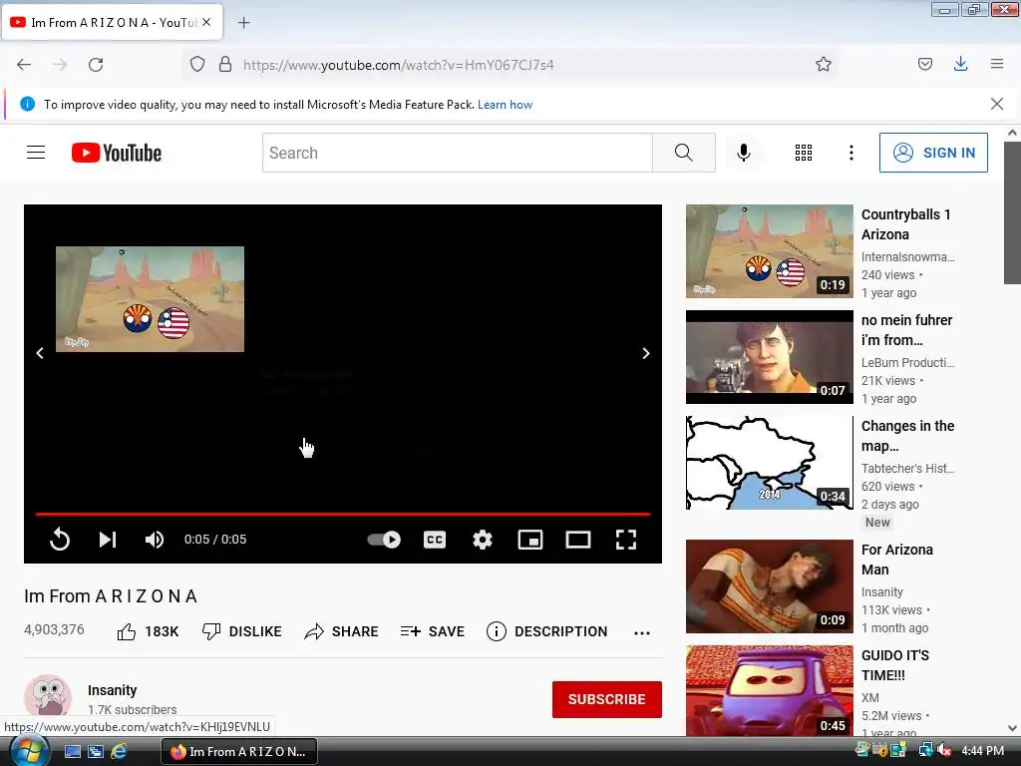Viewport: 1021px width, 766px height.
Task: Open the YouTube settings three-dot menu
Action: pos(851,153)
